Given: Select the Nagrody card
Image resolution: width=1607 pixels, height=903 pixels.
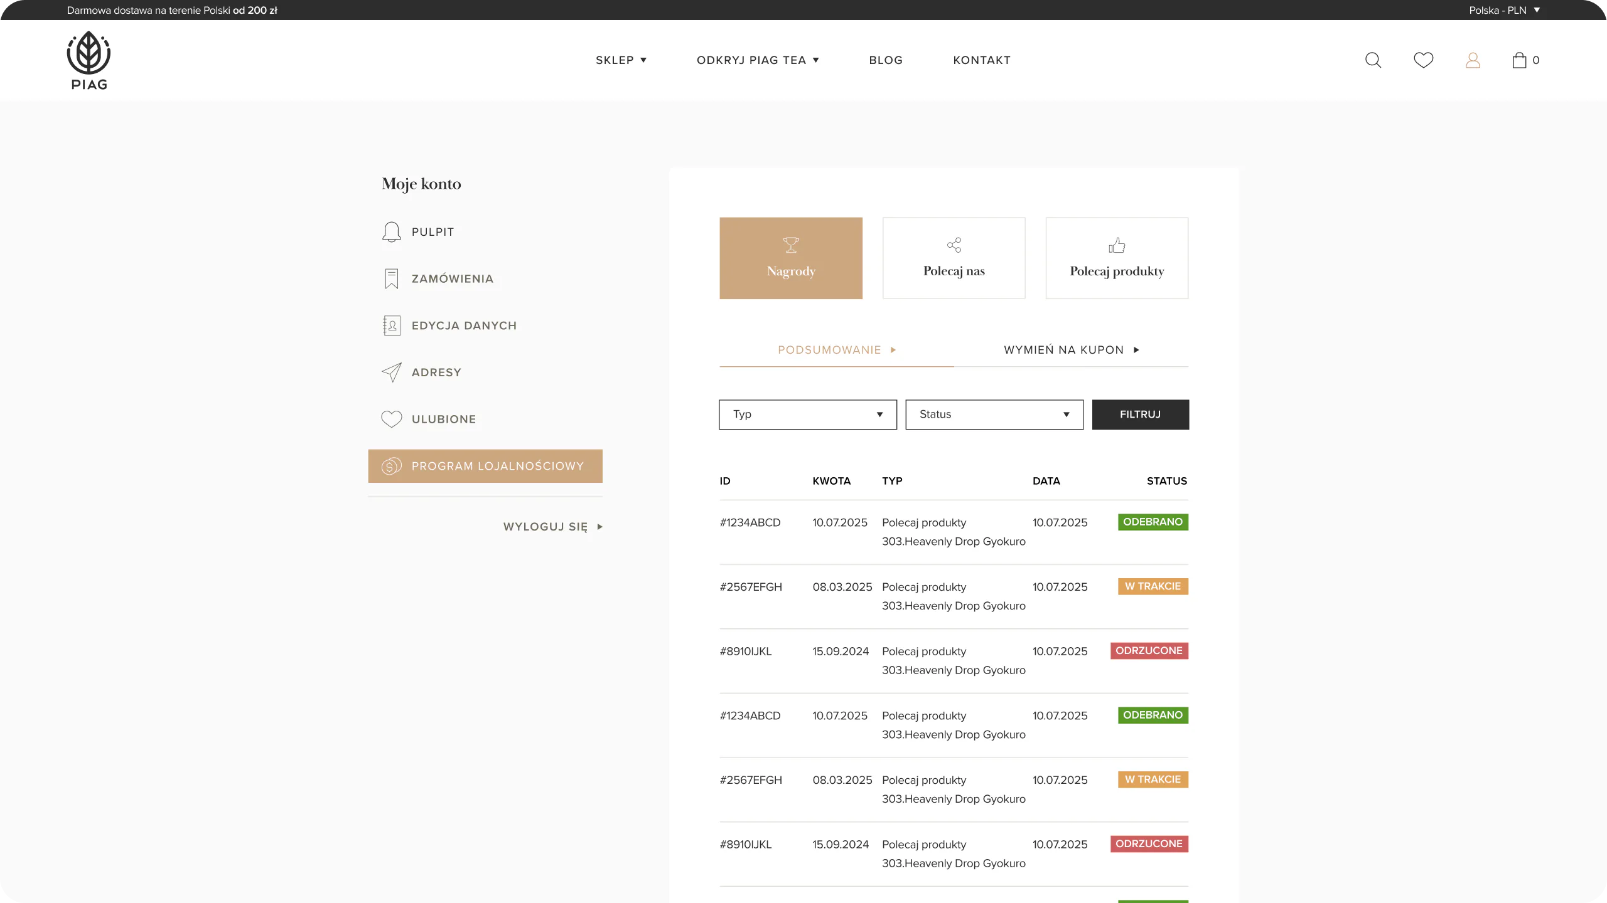Looking at the screenshot, I should [x=791, y=258].
